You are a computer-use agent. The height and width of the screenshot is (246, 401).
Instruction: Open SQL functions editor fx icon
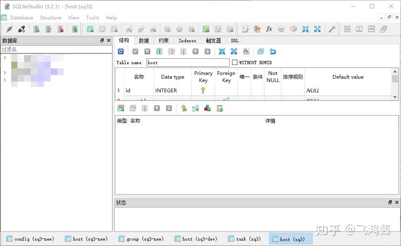click(269, 29)
